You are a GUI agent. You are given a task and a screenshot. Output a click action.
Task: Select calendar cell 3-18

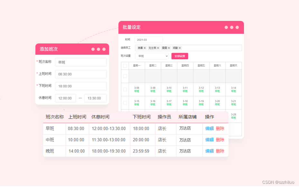pos(185,103)
